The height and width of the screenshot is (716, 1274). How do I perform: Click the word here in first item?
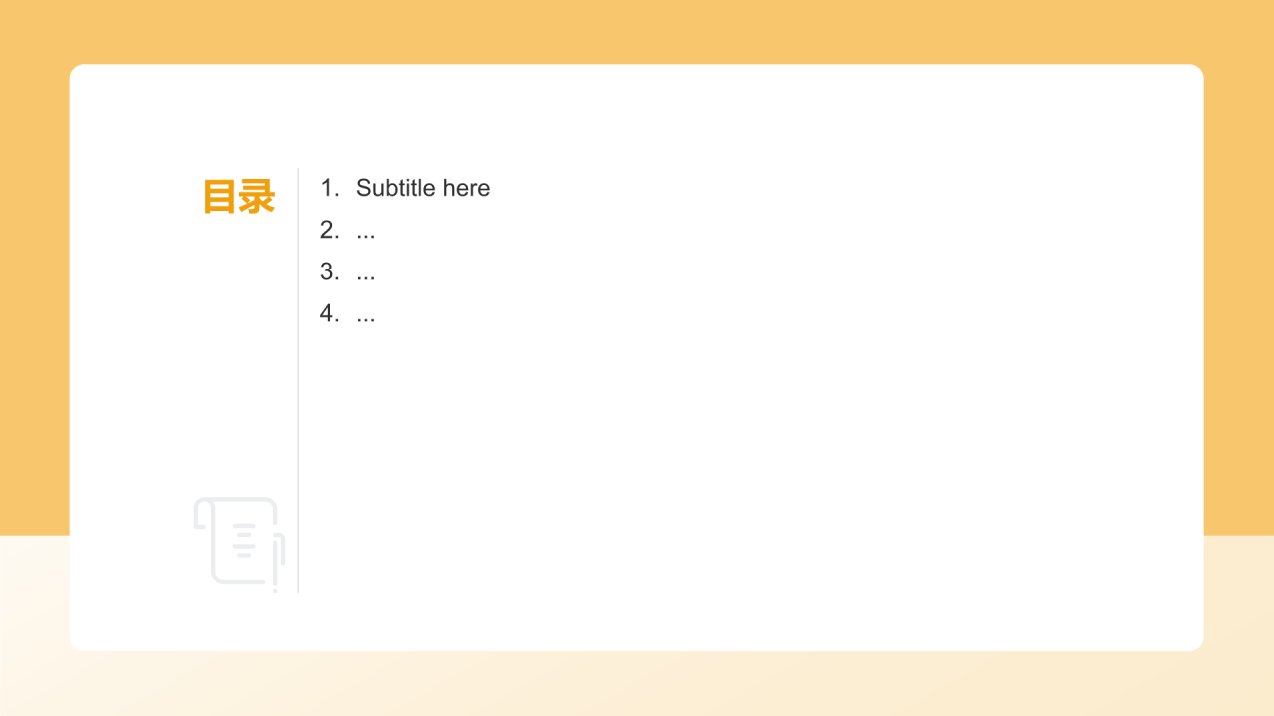(x=467, y=188)
